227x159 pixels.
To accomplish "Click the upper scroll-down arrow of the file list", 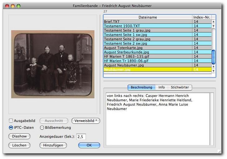I will pos(213,26).
